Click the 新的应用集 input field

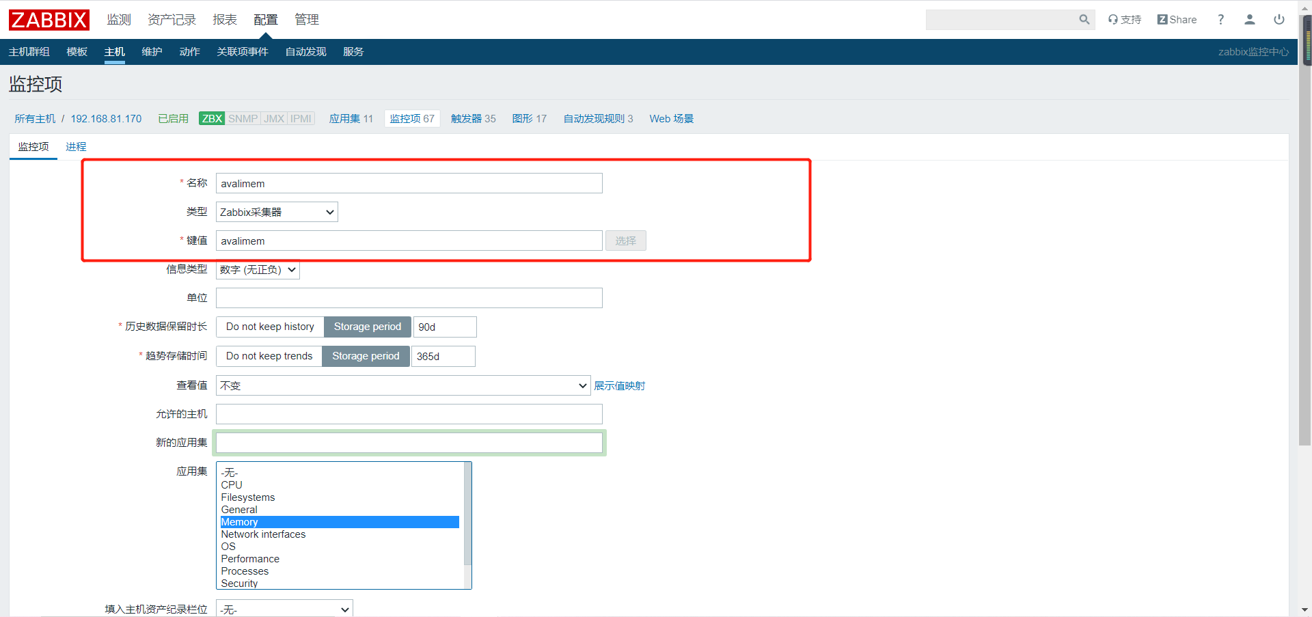pyautogui.click(x=409, y=443)
